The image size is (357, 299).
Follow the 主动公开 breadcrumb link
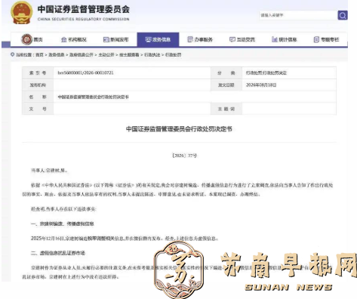[106, 54]
